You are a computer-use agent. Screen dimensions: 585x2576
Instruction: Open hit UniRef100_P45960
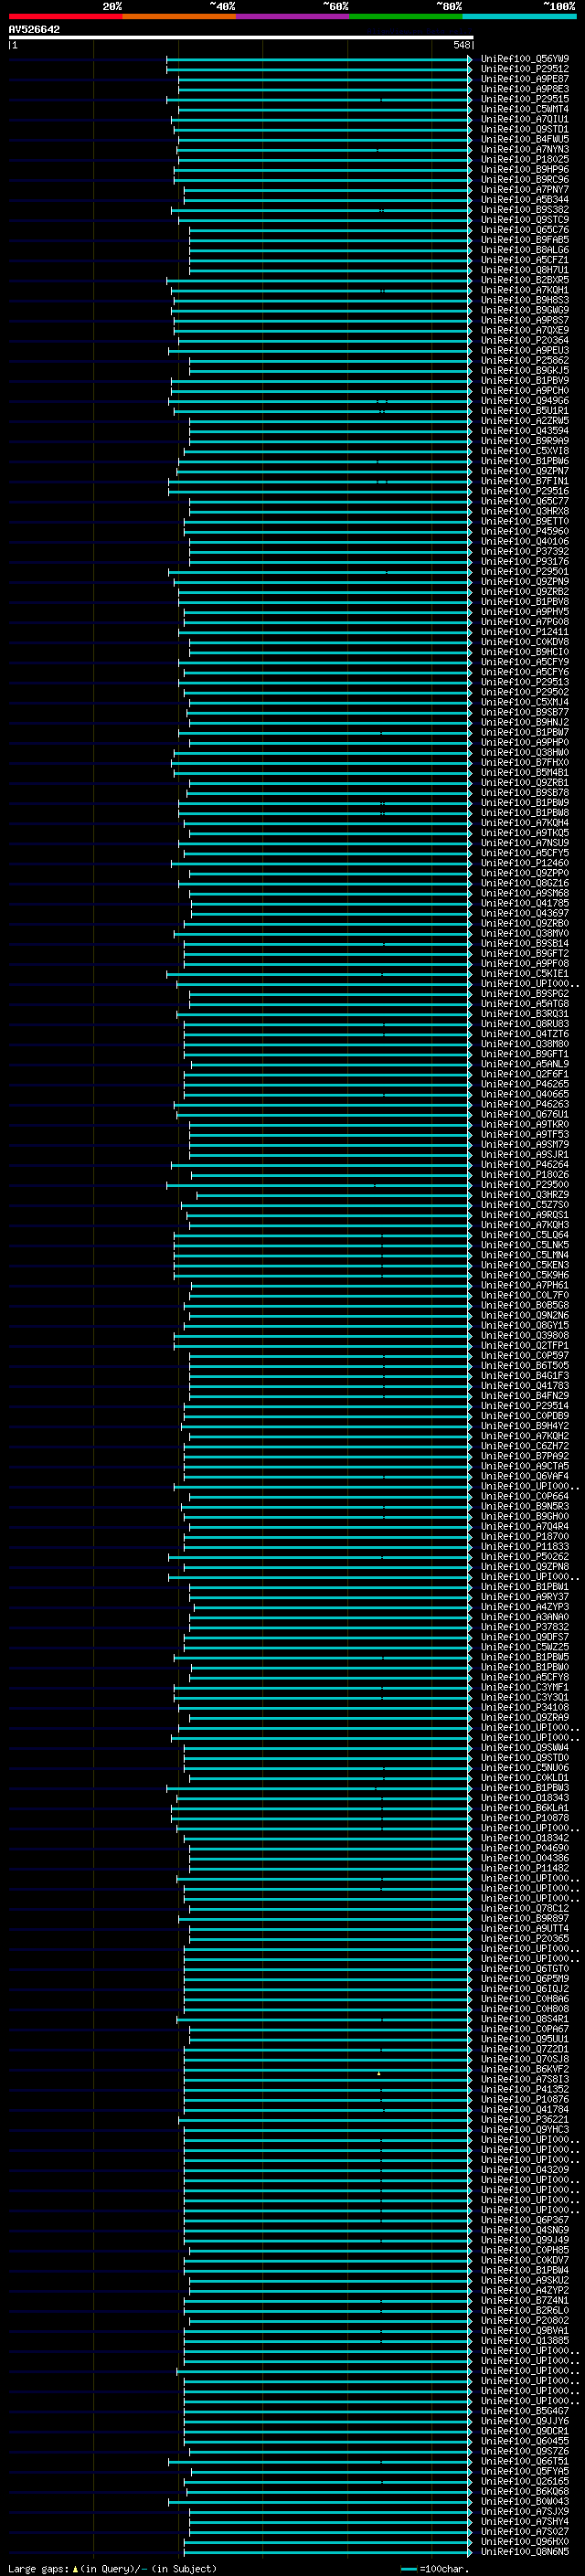pyautogui.click(x=524, y=531)
